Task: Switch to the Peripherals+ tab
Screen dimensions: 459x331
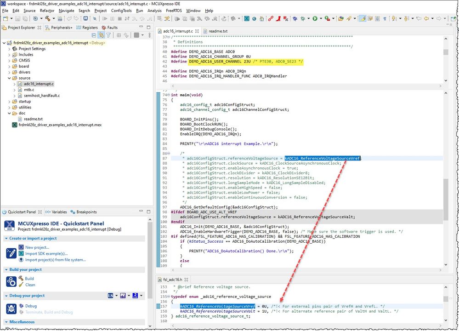Action: (x=58, y=28)
